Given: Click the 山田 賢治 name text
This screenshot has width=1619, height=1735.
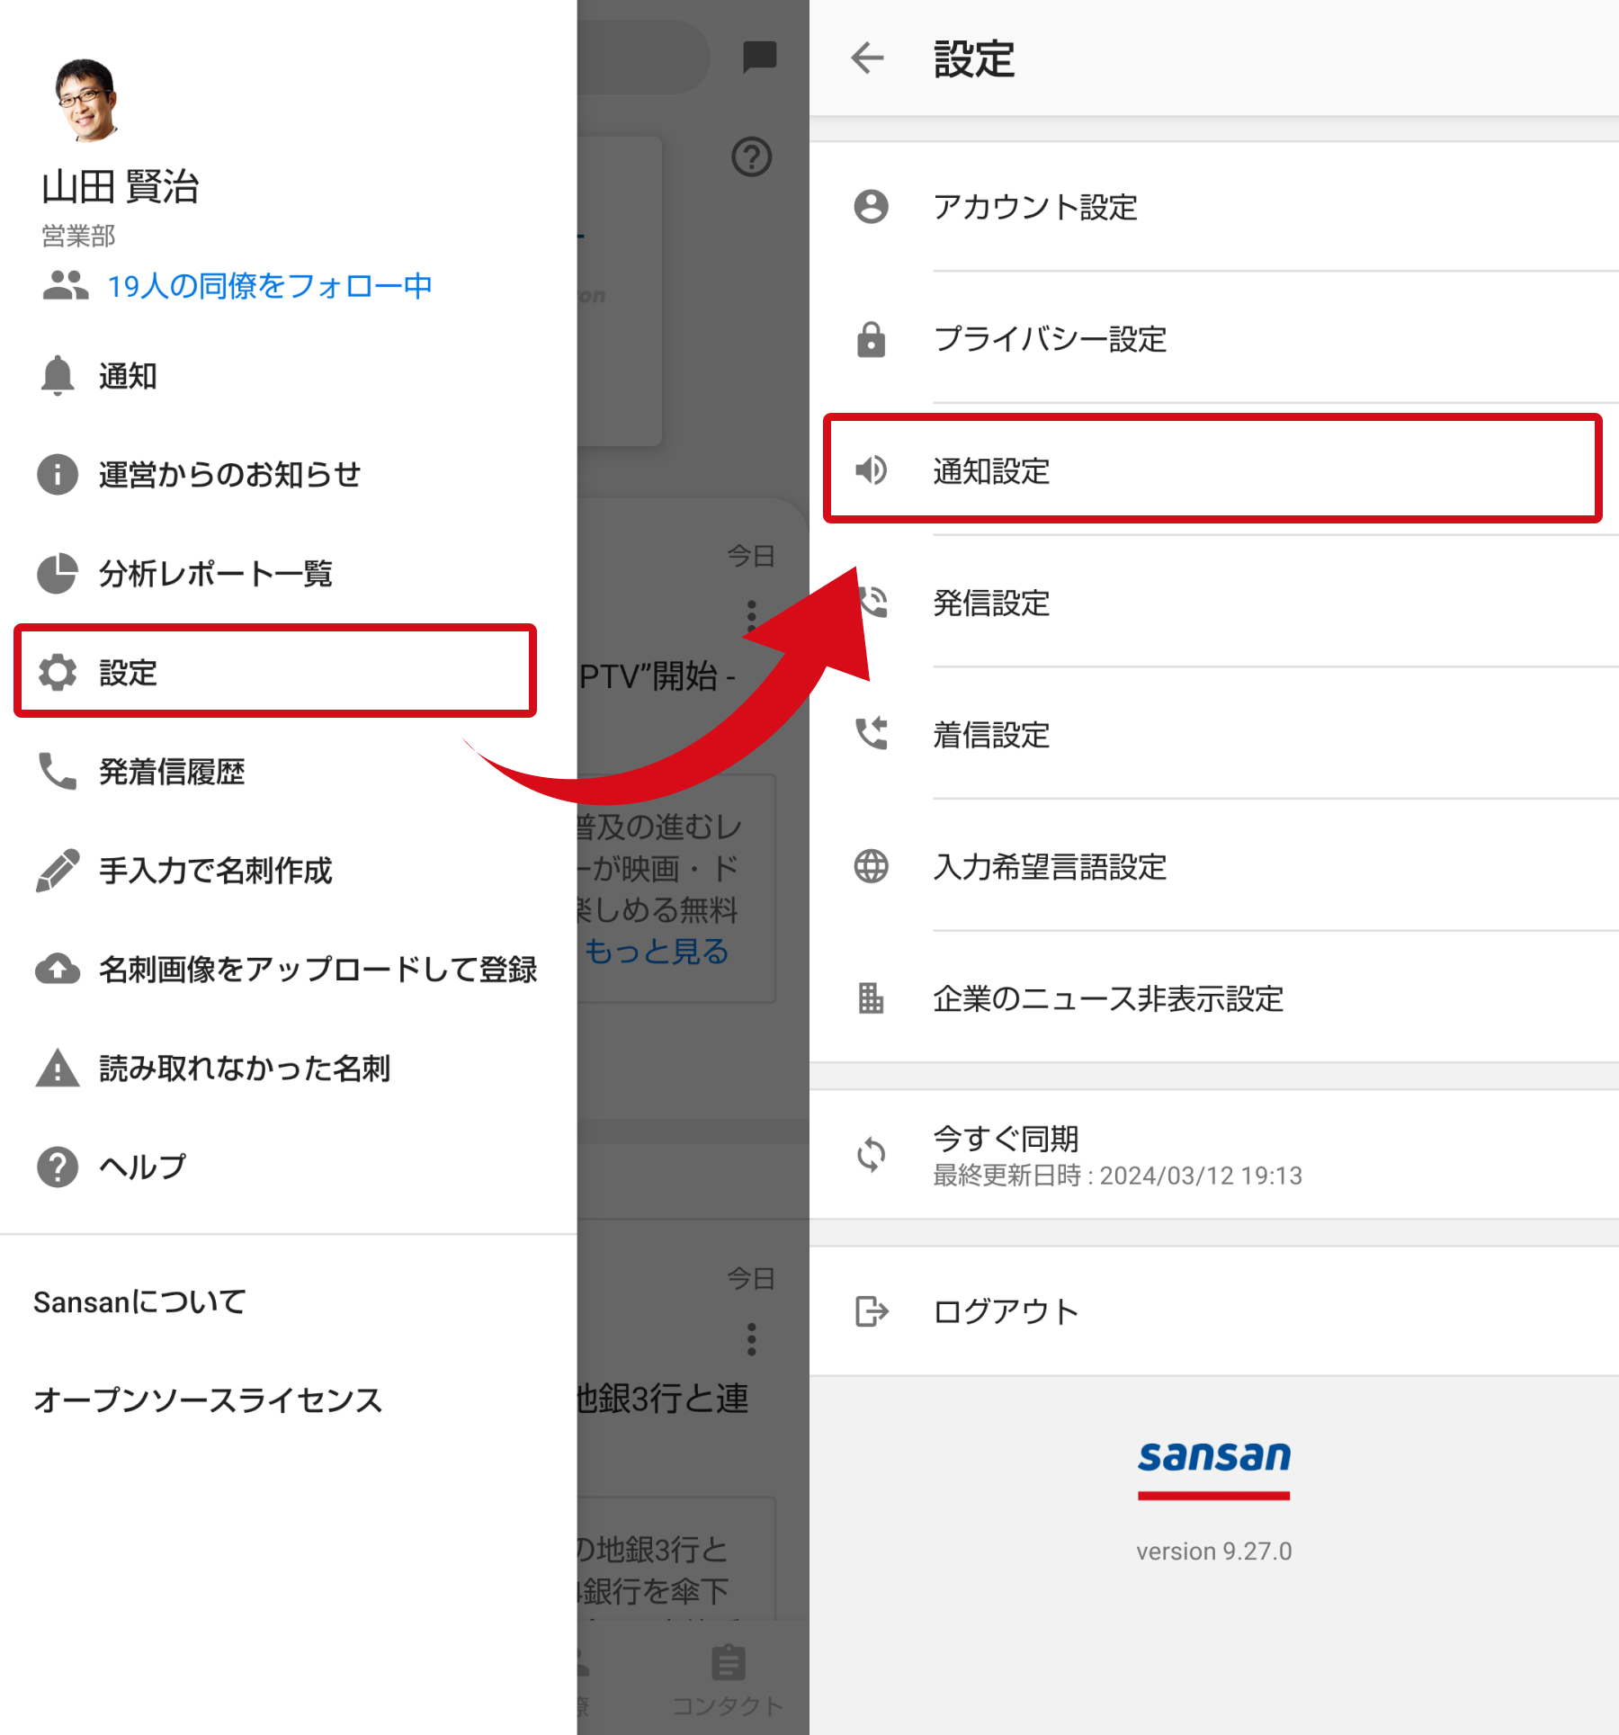Looking at the screenshot, I should 120,187.
